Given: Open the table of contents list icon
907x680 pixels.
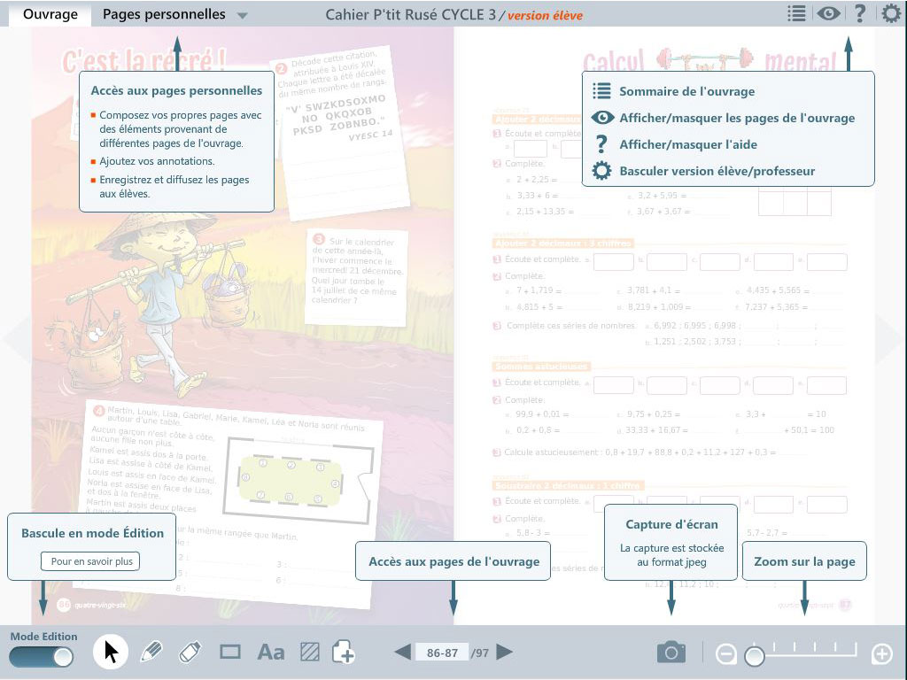Looking at the screenshot, I should click(796, 13).
